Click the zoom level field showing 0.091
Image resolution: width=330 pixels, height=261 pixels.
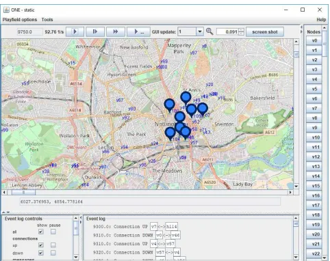click(227, 31)
